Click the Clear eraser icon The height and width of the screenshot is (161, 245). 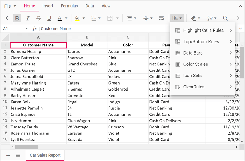pyautogui.click(x=194, y=18)
